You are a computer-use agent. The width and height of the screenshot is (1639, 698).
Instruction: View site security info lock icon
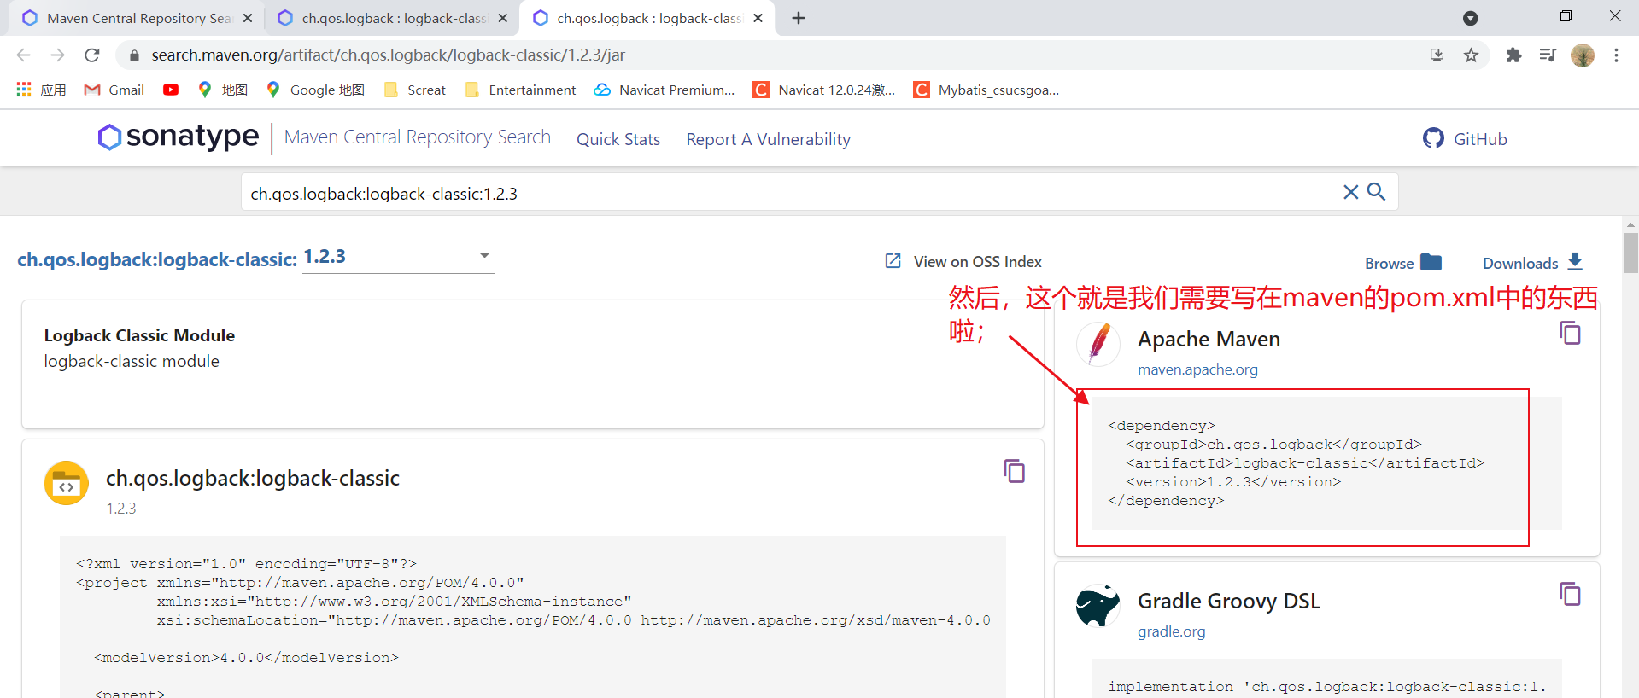click(133, 55)
